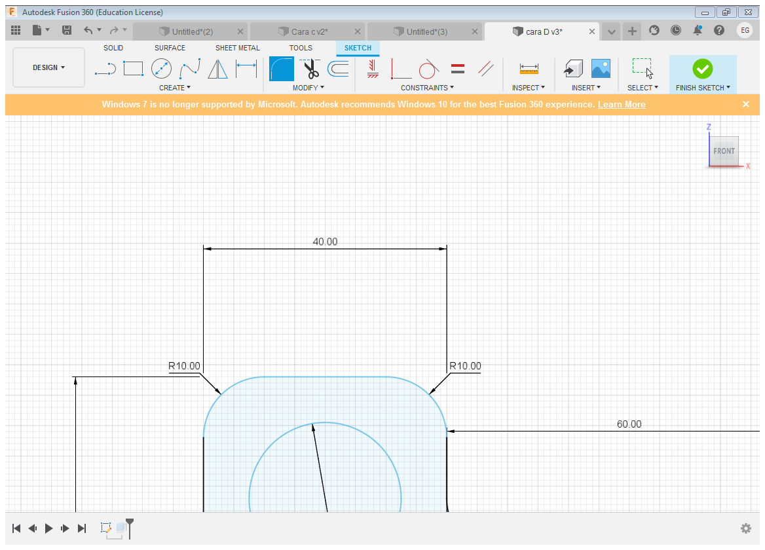Expand the CONSTRAINTS dropdown menu

coord(427,88)
